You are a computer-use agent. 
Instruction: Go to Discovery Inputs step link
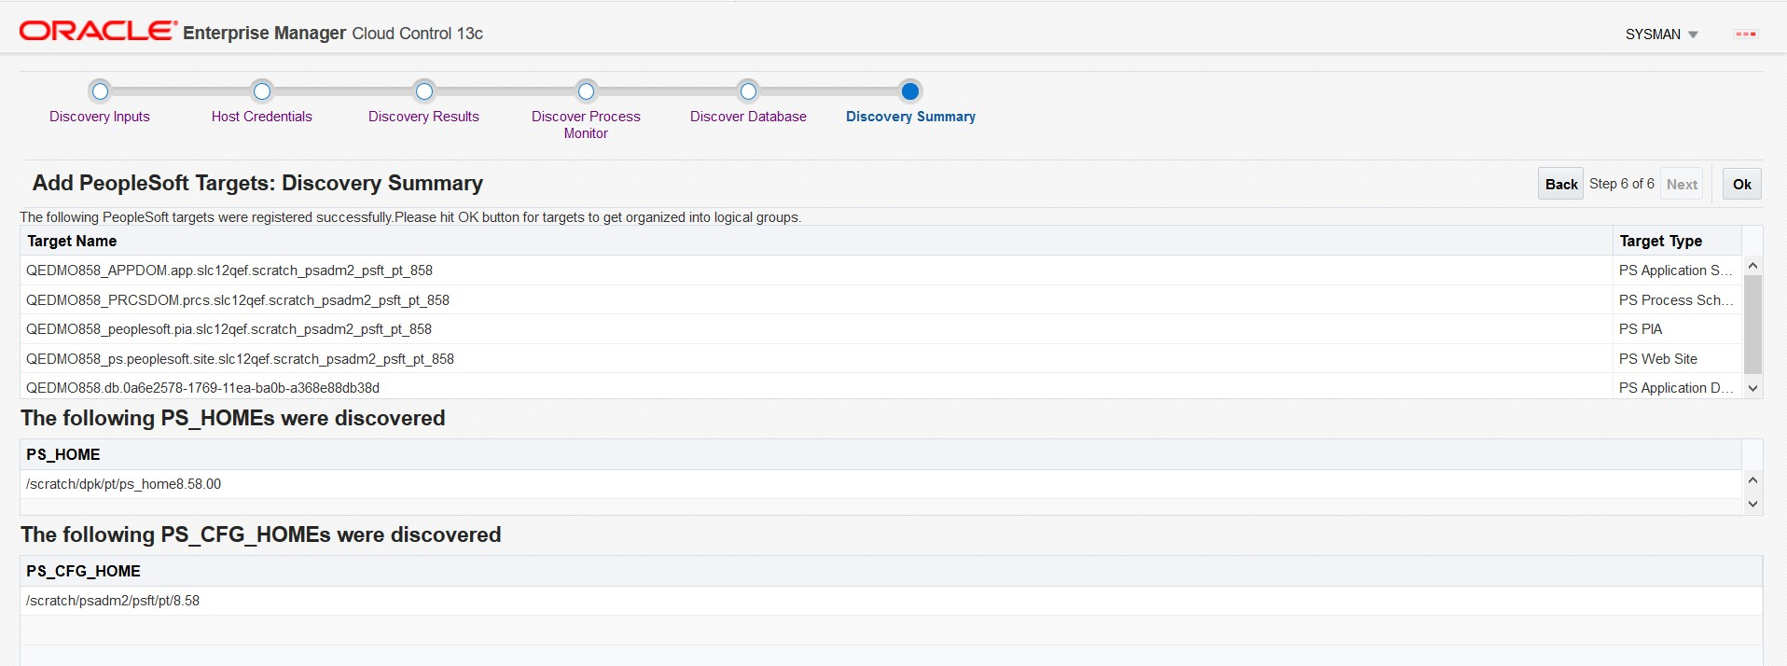(100, 117)
